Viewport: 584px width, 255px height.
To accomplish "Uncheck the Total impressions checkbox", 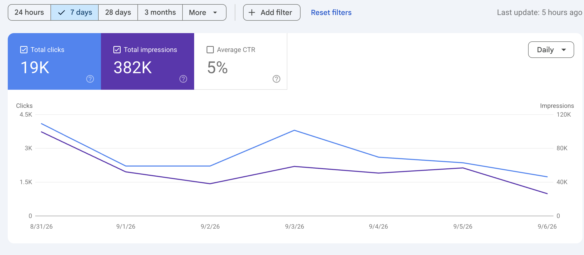I will tap(117, 50).
